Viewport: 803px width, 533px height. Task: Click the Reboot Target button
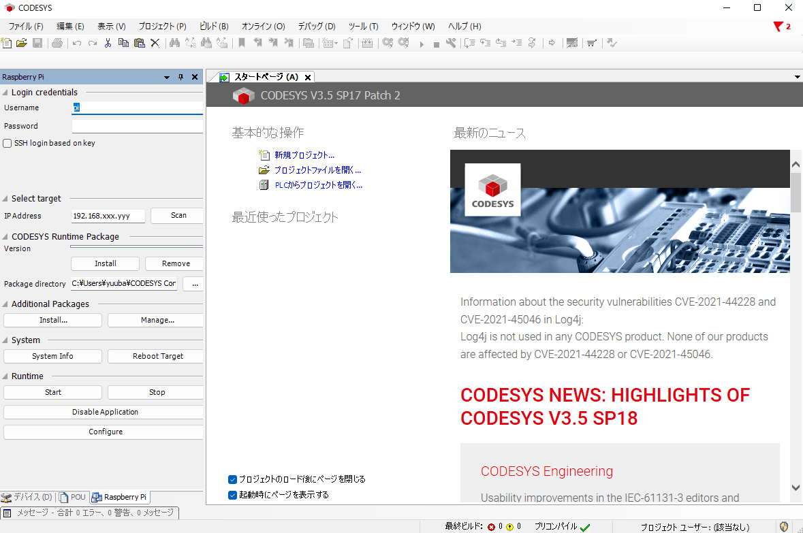pos(156,357)
